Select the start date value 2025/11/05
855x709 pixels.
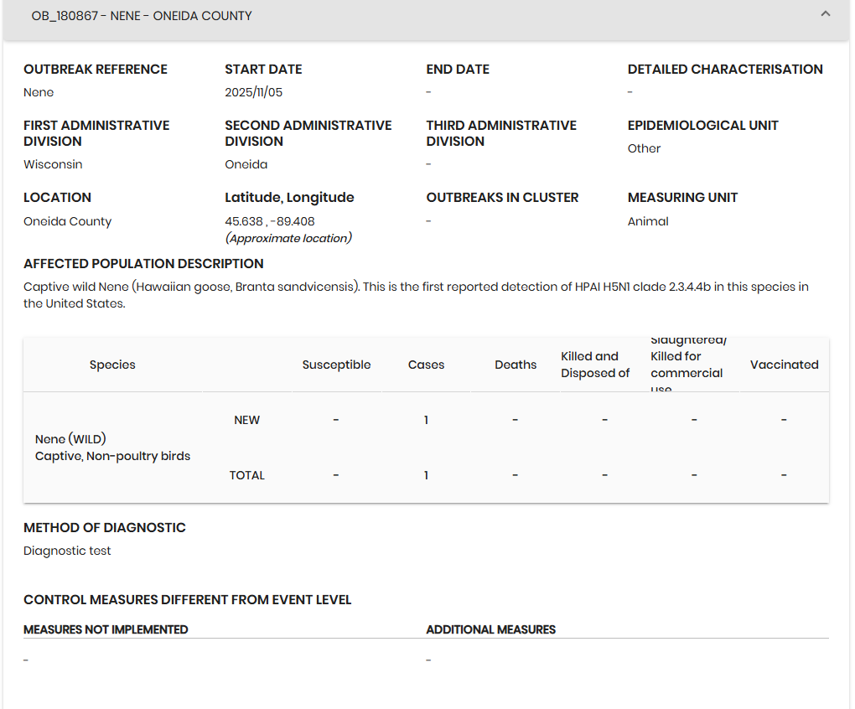point(259,92)
